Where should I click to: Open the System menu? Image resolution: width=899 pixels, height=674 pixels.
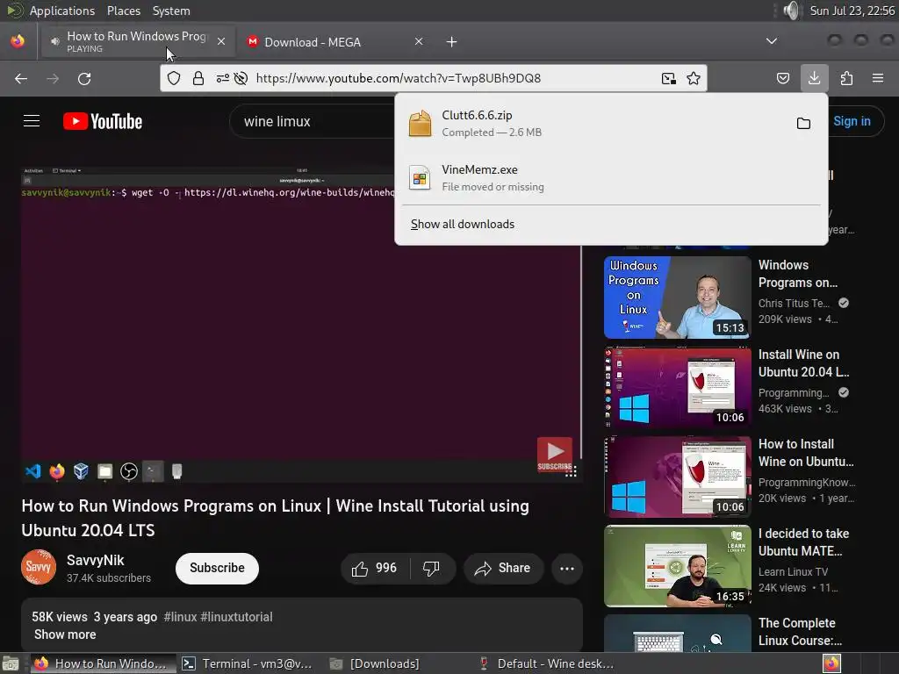[171, 11]
